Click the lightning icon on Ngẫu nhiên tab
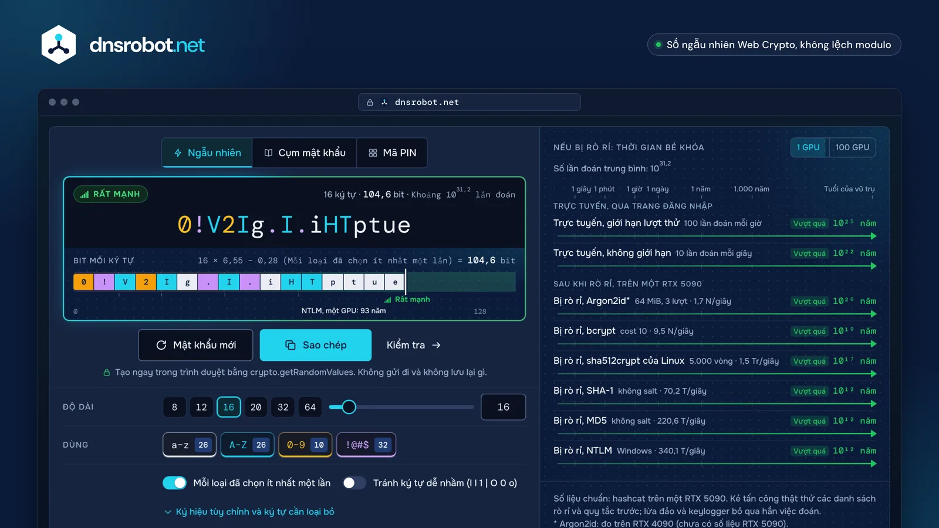Viewport: 939px width, 528px height. tap(178, 153)
